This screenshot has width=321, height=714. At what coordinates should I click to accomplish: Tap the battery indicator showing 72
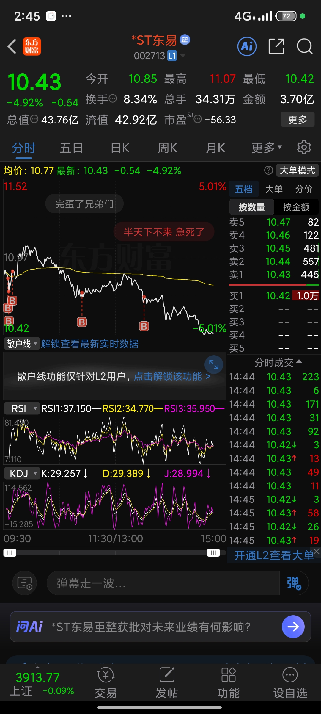click(x=286, y=16)
